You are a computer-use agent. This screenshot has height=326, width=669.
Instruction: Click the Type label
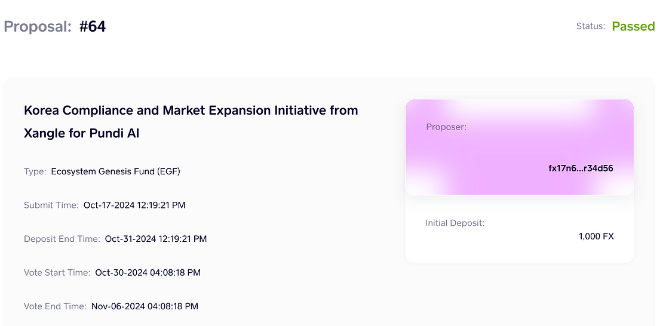point(35,171)
